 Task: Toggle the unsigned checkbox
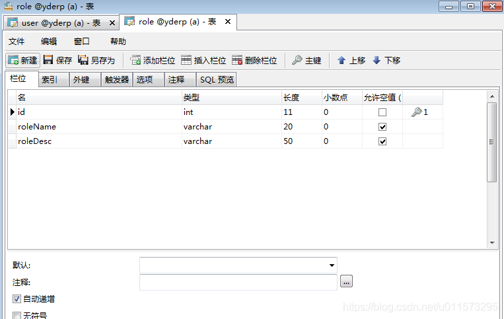point(17,316)
